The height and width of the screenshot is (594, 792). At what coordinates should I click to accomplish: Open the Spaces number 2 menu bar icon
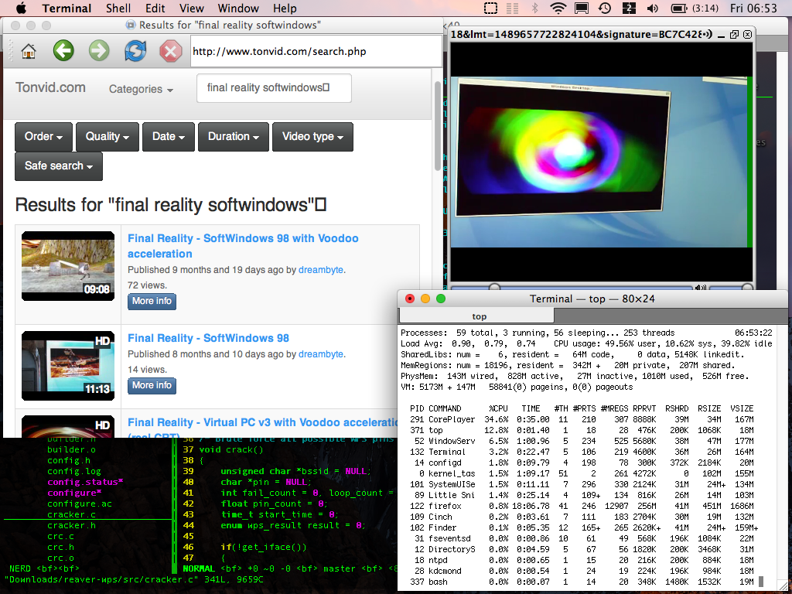click(x=629, y=8)
